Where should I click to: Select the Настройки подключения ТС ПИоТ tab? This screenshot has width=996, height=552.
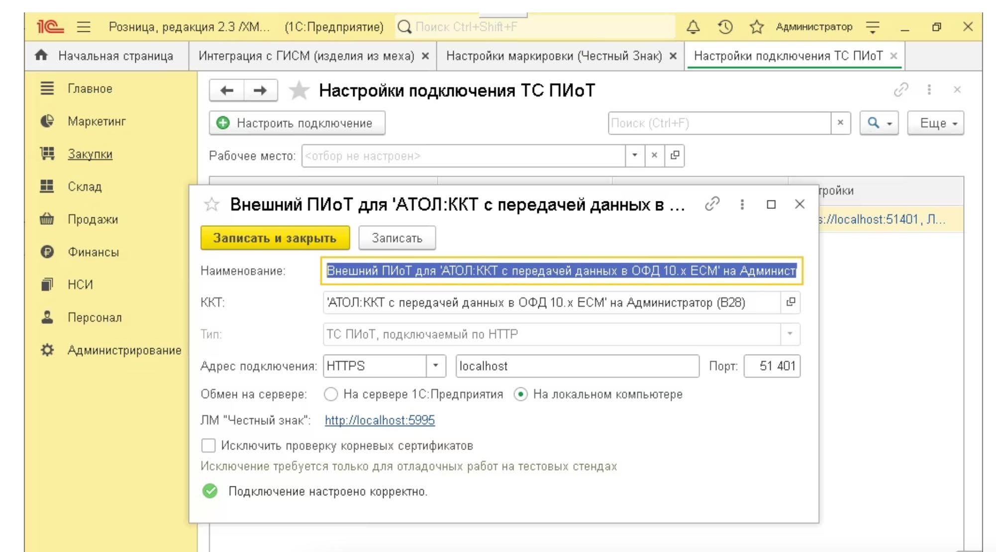click(788, 56)
